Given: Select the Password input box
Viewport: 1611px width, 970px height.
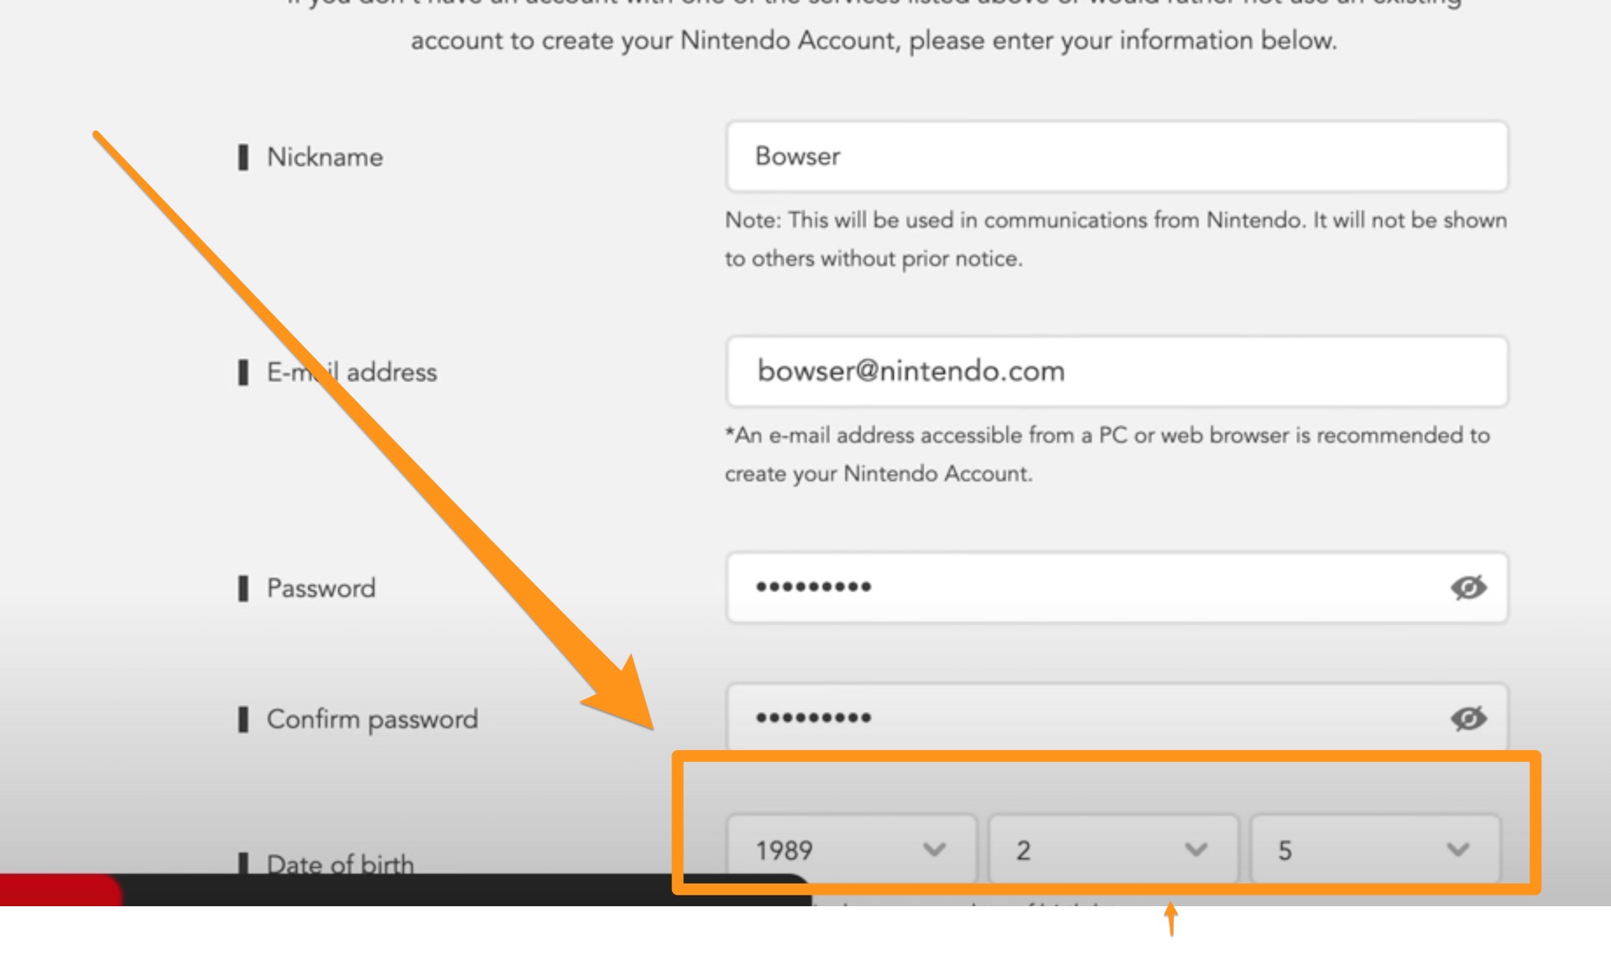Looking at the screenshot, I should 1117,587.
